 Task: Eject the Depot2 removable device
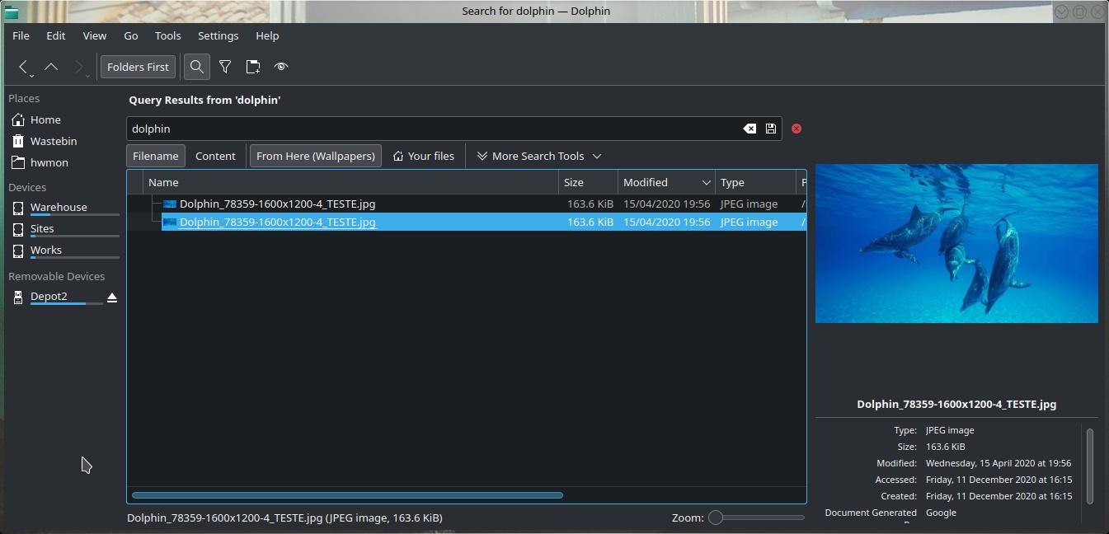[x=112, y=297]
